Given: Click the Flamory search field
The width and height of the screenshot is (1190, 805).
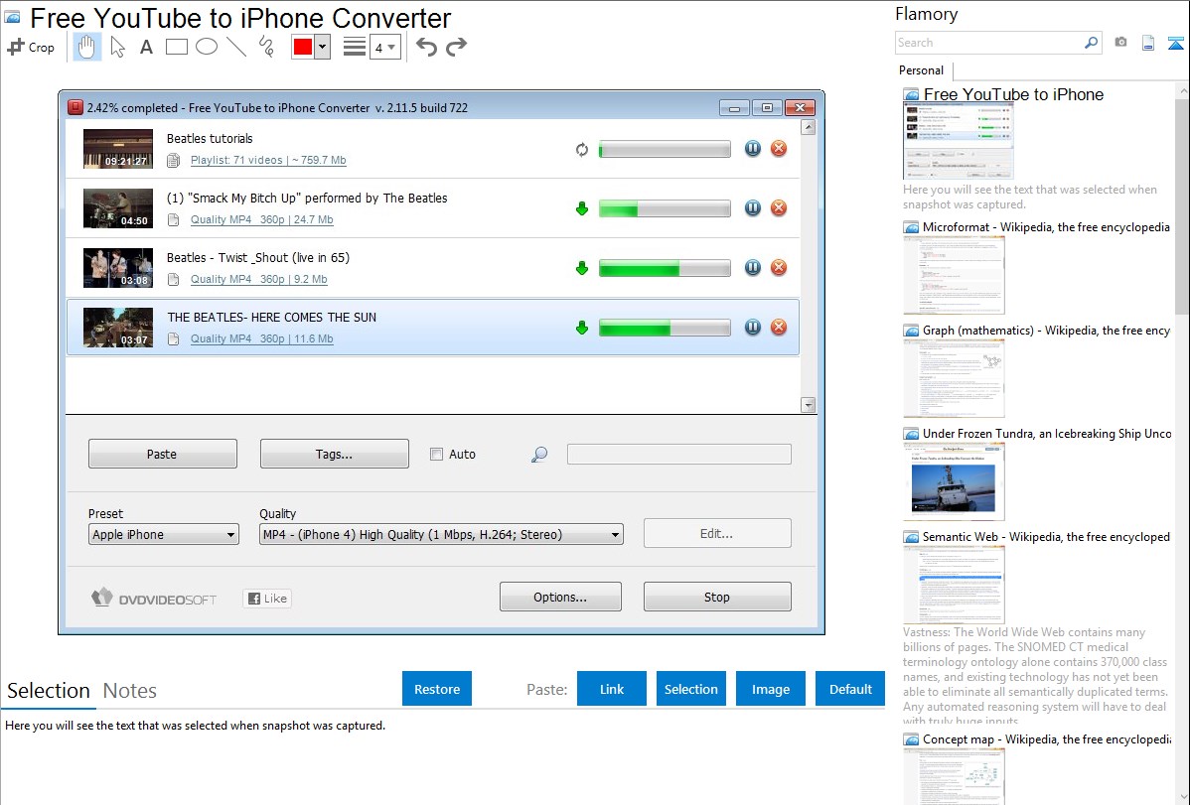Looking at the screenshot, I should 988,43.
